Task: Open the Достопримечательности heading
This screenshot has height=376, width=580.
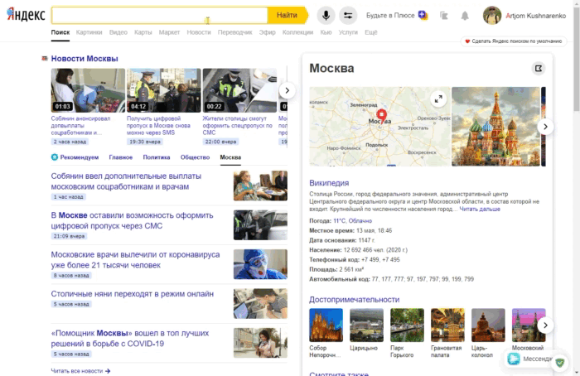Action: 355,300
